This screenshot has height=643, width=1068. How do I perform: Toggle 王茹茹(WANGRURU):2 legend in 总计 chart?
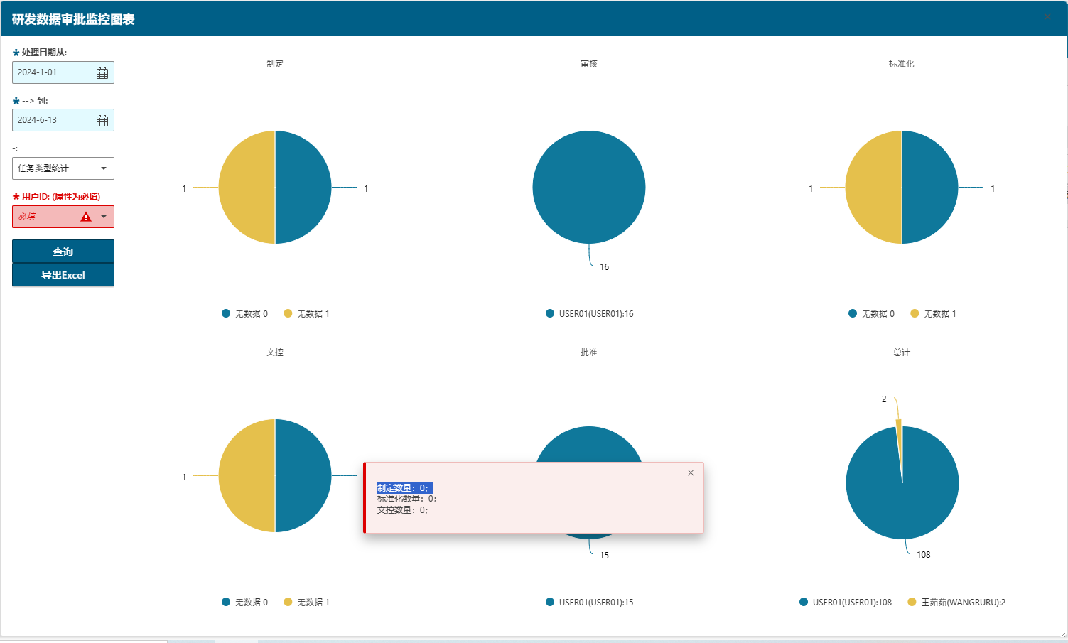click(x=956, y=602)
